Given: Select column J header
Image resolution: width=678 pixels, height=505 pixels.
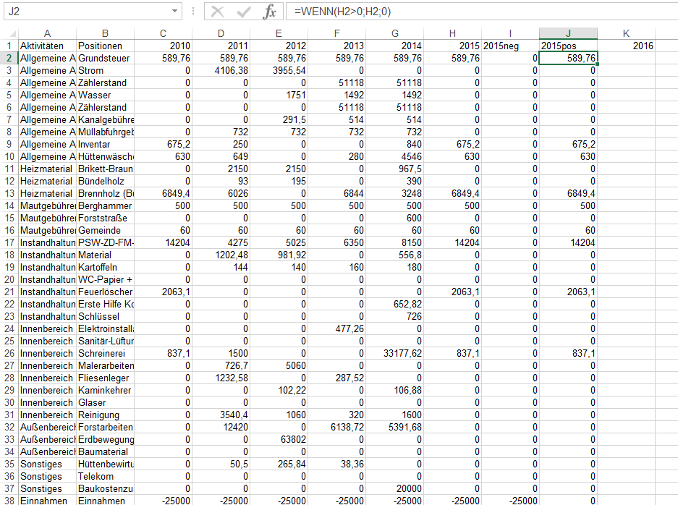Looking at the screenshot, I should (568, 33).
